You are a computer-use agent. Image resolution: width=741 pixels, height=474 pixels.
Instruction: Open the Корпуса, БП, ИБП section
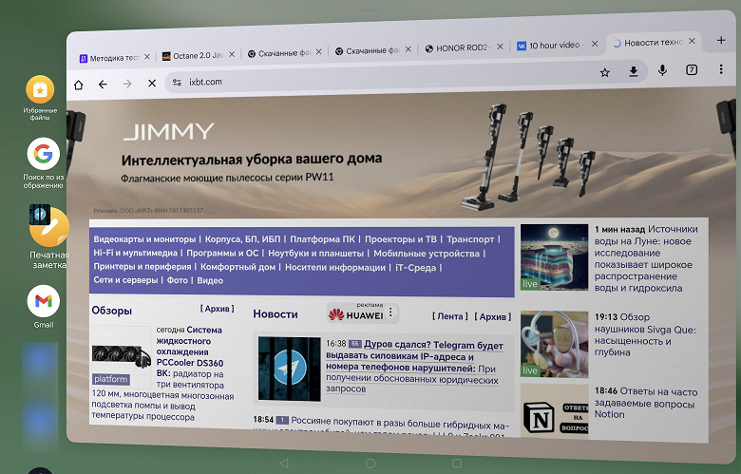click(x=242, y=239)
